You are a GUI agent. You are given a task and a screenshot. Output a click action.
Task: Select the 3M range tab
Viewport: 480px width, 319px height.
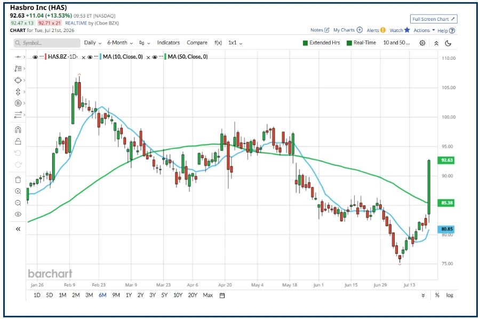pyautogui.click(x=89, y=295)
